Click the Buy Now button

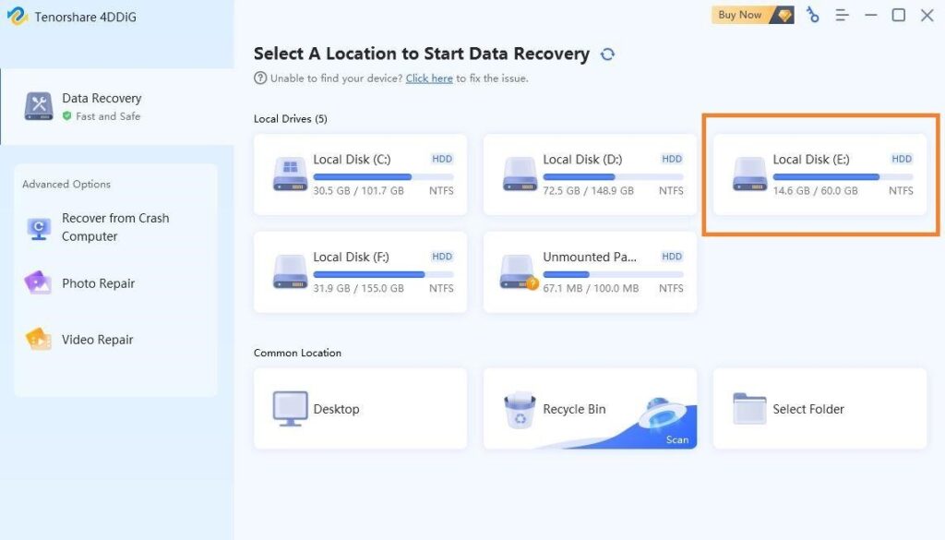[751, 15]
